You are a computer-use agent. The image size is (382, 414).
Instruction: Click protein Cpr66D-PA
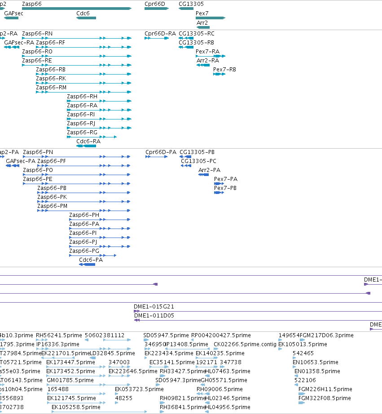coord(161,152)
